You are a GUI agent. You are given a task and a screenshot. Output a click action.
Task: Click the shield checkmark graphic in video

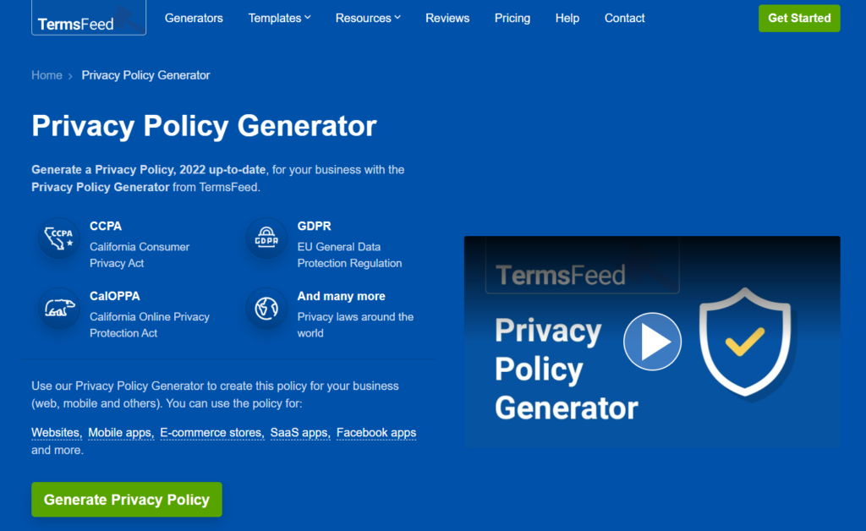745,342
